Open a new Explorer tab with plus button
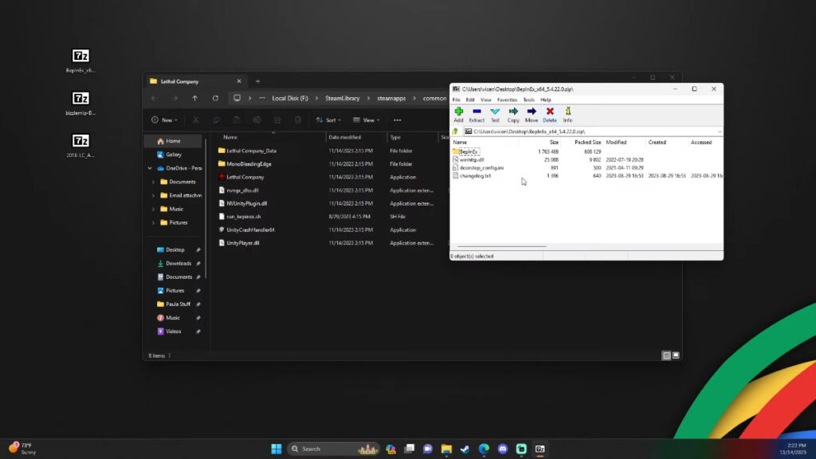Viewport: 816px width, 459px height. (x=257, y=81)
